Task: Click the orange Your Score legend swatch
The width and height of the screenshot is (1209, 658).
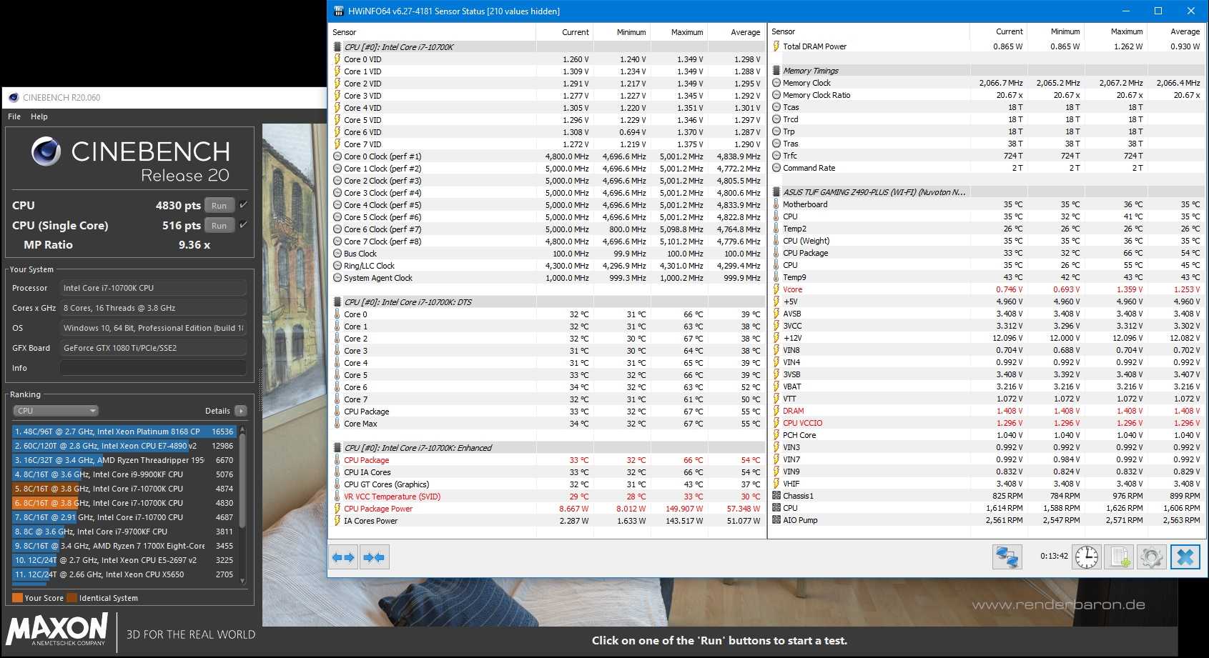Action: [17, 598]
